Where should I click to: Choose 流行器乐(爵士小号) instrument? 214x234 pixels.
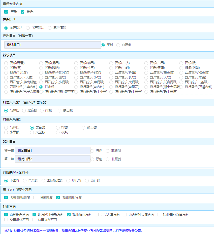tap(76, 92)
